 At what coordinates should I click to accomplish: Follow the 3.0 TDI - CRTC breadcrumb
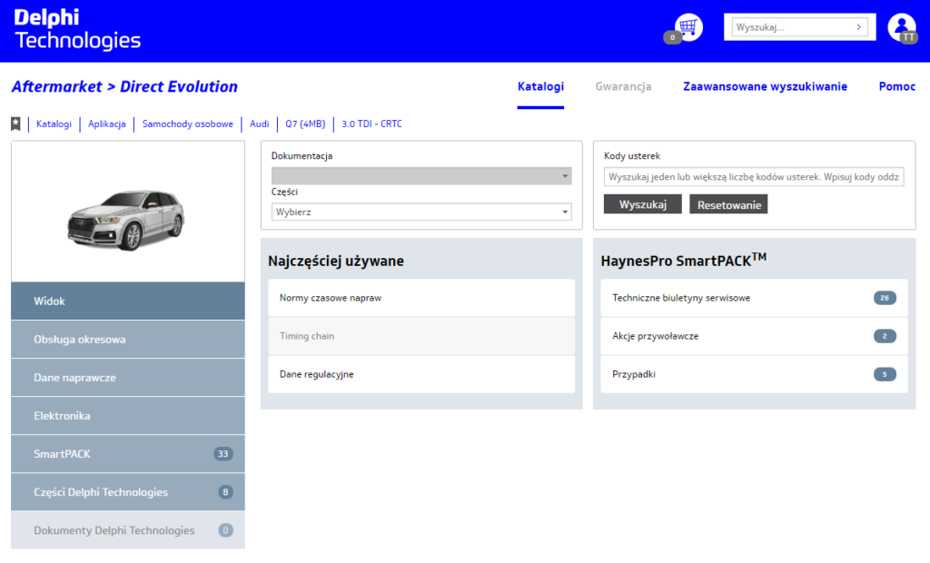371,124
